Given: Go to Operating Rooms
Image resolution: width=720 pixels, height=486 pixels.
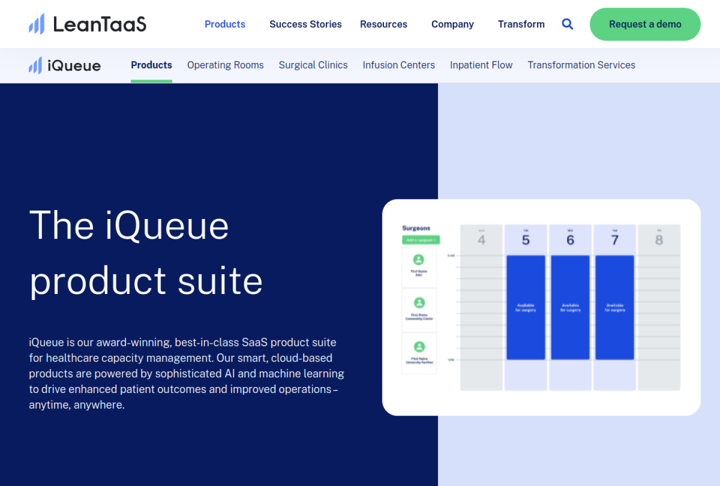Looking at the screenshot, I should [225, 65].
